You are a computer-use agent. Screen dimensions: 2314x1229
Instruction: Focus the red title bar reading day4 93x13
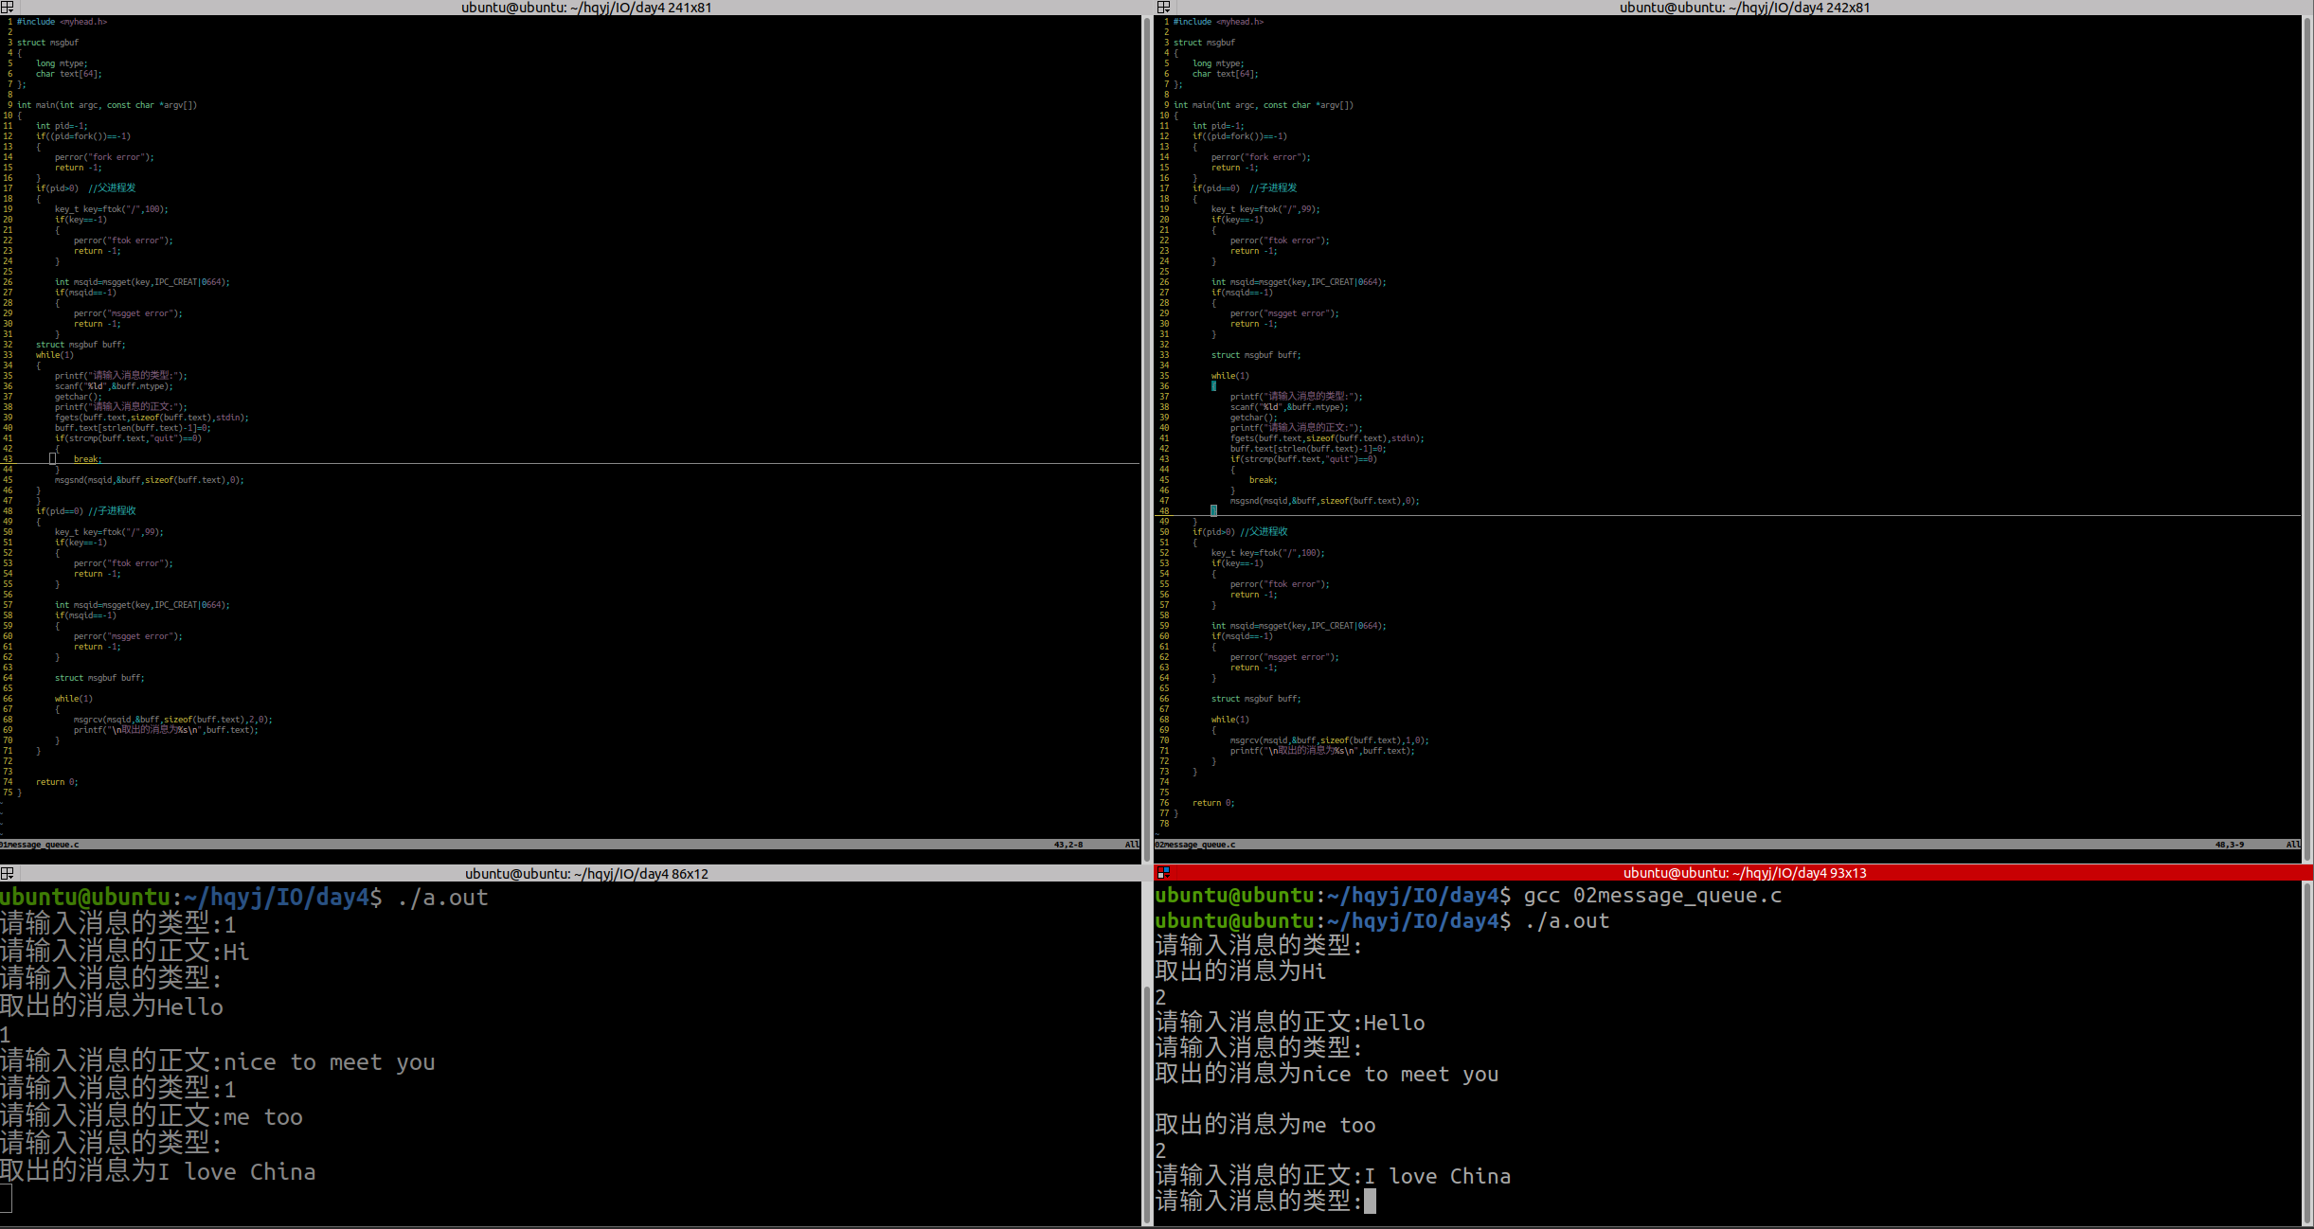[x=1745, y=873]
